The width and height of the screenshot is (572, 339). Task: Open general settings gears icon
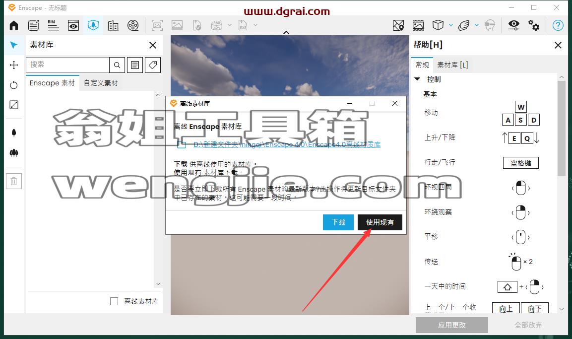534,25
